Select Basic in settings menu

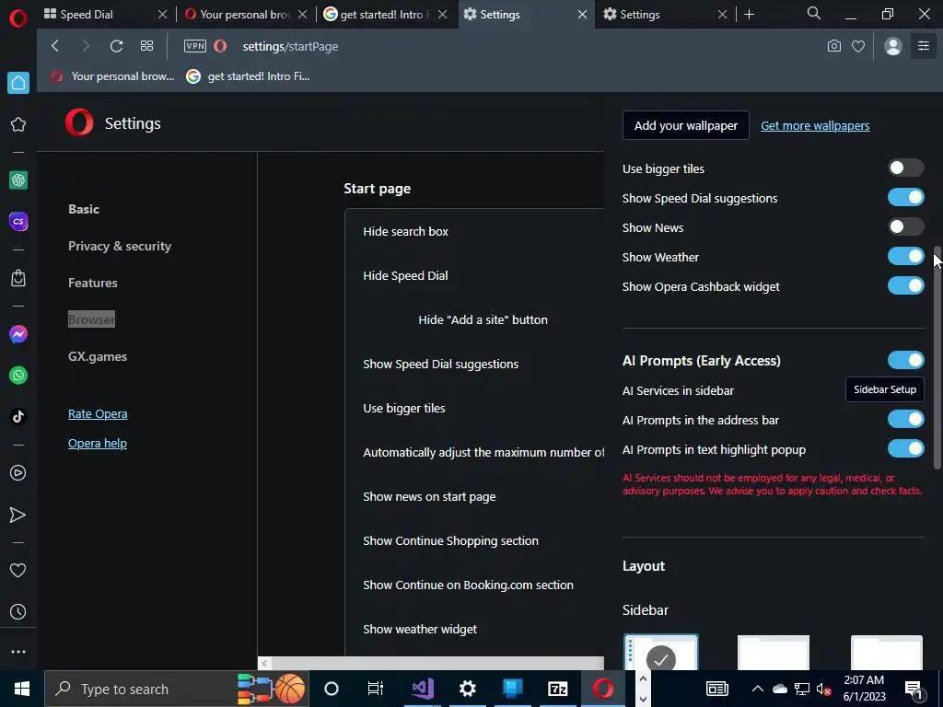84,209
